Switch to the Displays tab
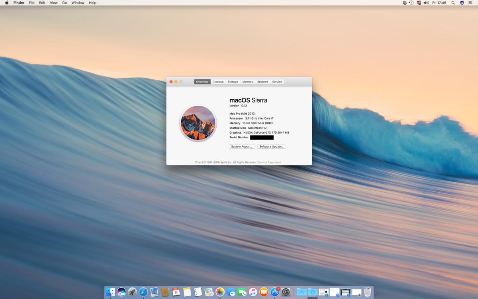 218,82
